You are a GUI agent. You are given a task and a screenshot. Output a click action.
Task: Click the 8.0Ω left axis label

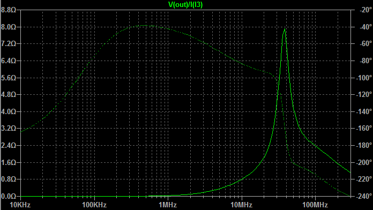[x=9, y=27]
